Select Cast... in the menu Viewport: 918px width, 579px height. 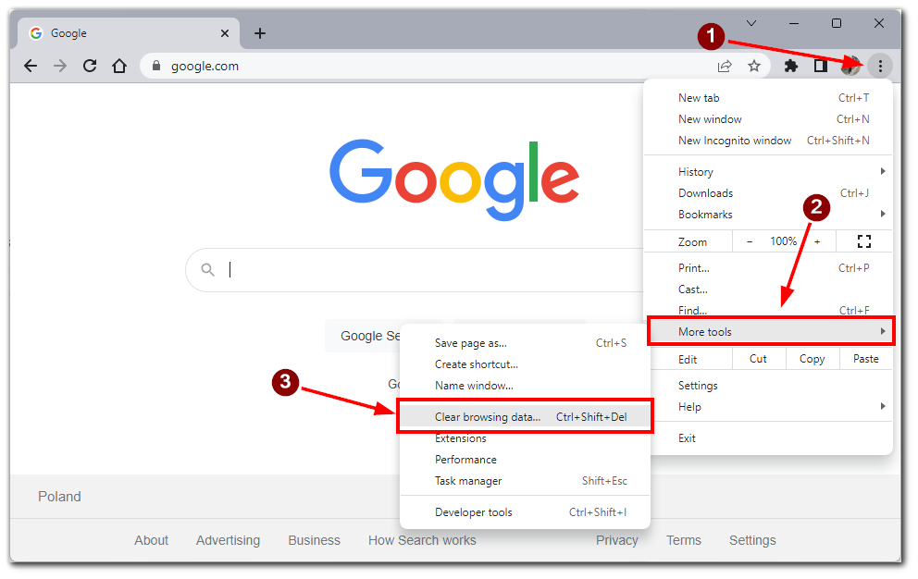[768, 289]
